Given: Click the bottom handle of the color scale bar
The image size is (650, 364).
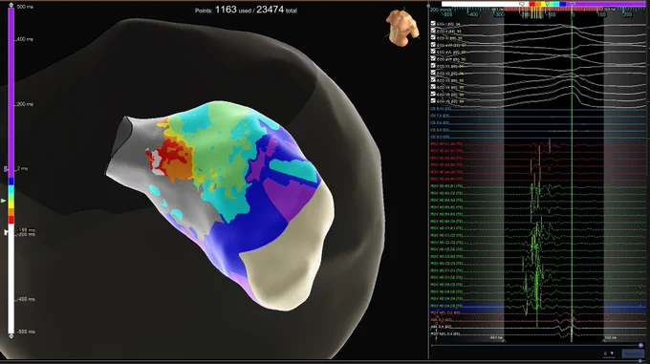Looking at the screenshot, I should [x=11, y=336].
